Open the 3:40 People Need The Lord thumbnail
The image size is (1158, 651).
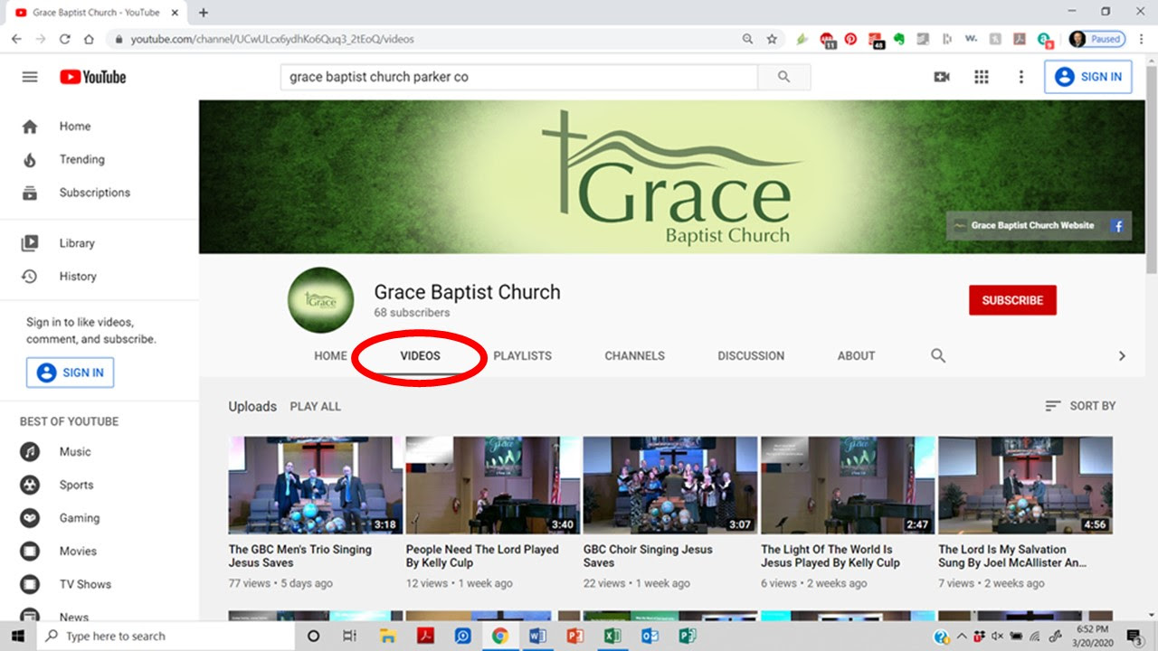493,486
